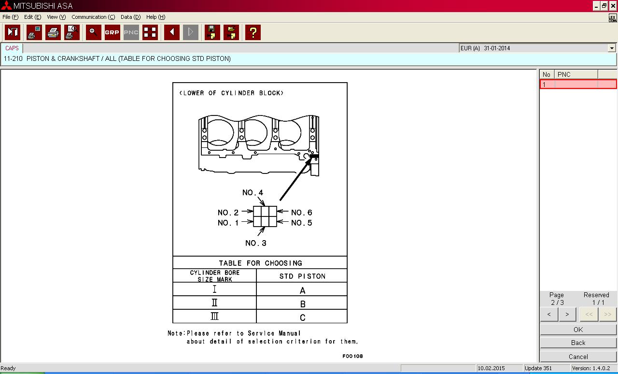Viewport: 618px width, 374px height.
Task: Select row 1 in the PNC list
Action: pyautogui.click(x=578, y=85)
